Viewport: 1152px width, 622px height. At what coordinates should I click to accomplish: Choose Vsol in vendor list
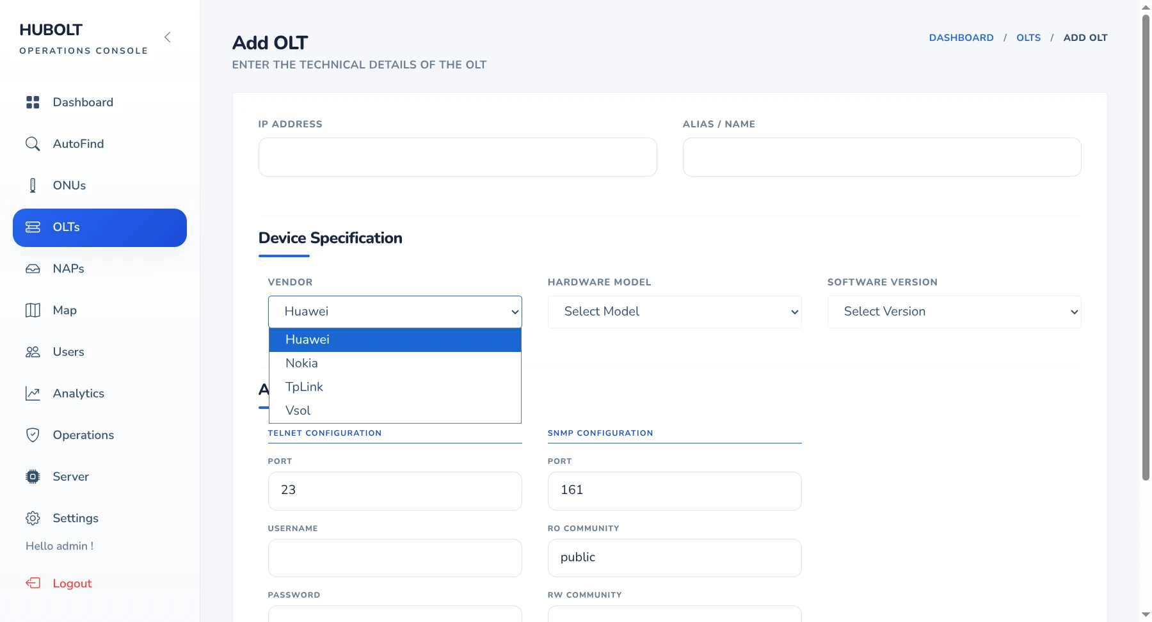click(x=395, y=411)
